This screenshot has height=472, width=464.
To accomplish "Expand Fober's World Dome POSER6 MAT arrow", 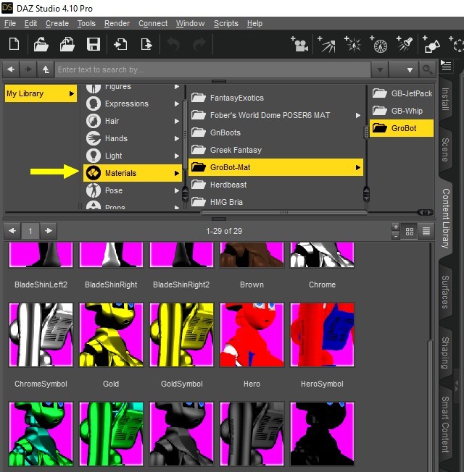I will pos(358,115).
